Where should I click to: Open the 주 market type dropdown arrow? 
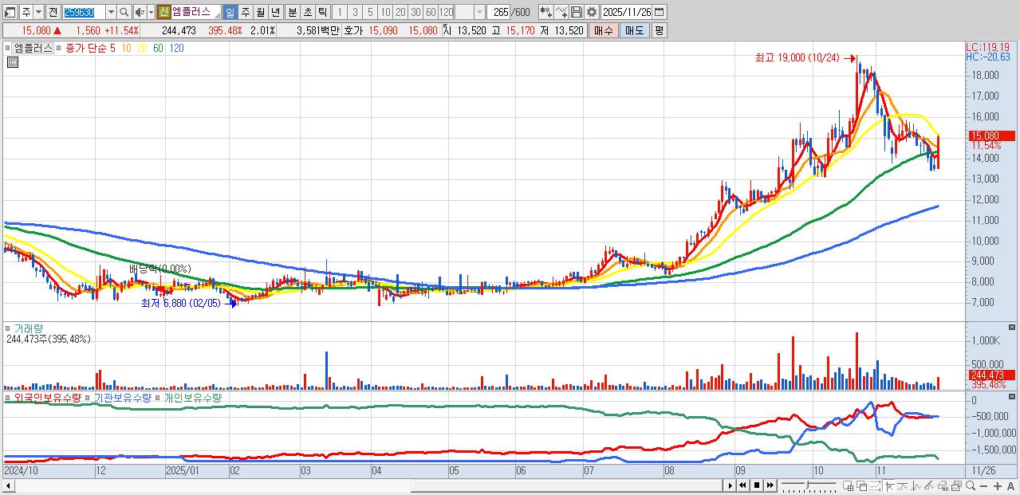coord(39,12)
